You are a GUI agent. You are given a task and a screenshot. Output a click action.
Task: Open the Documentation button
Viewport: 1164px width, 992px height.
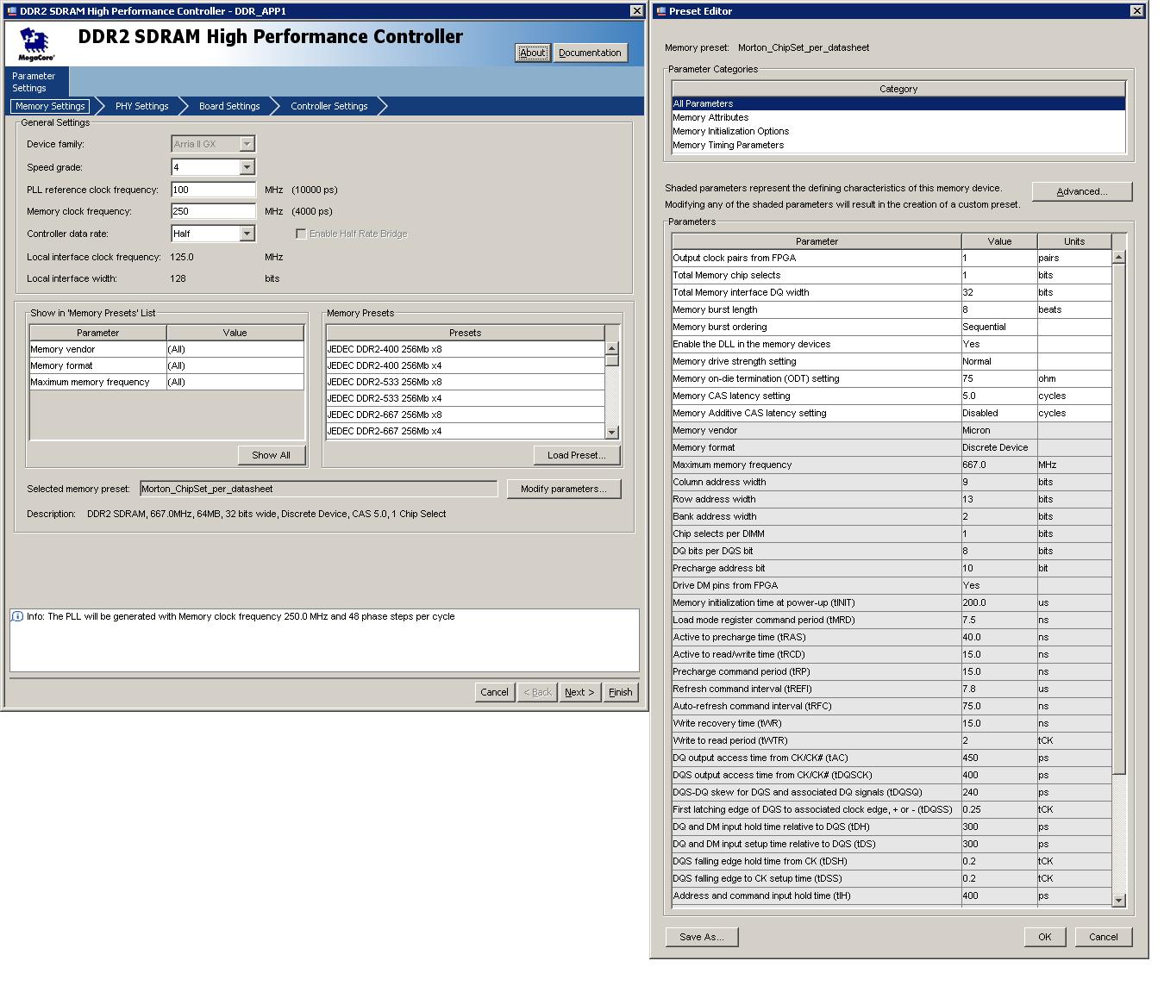coord(589,53)
